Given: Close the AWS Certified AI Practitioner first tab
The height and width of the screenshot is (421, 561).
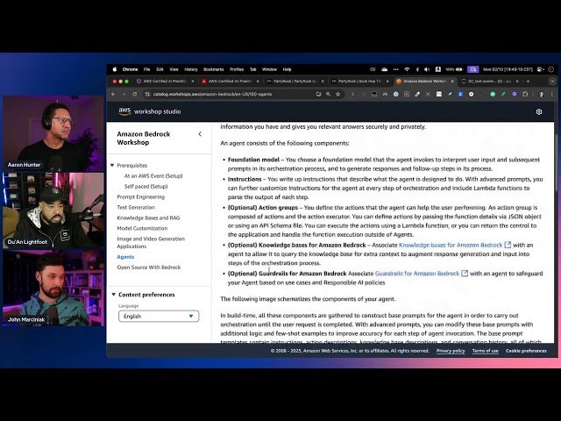Looking at the screenshot, I should click(193, 82).
